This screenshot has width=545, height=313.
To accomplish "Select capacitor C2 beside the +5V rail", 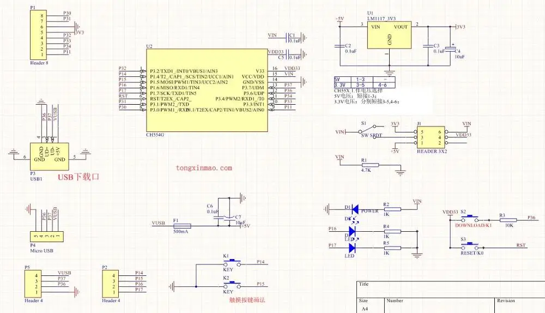I will point(339,46).
